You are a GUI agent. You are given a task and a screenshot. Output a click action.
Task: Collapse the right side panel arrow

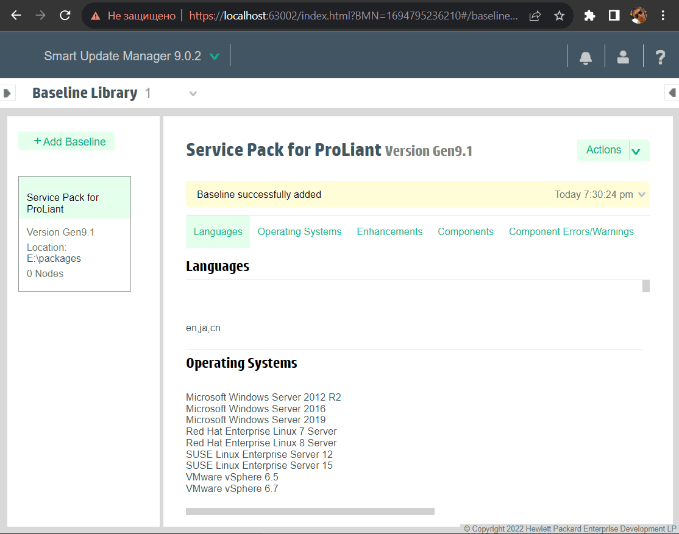pos(672,93)
